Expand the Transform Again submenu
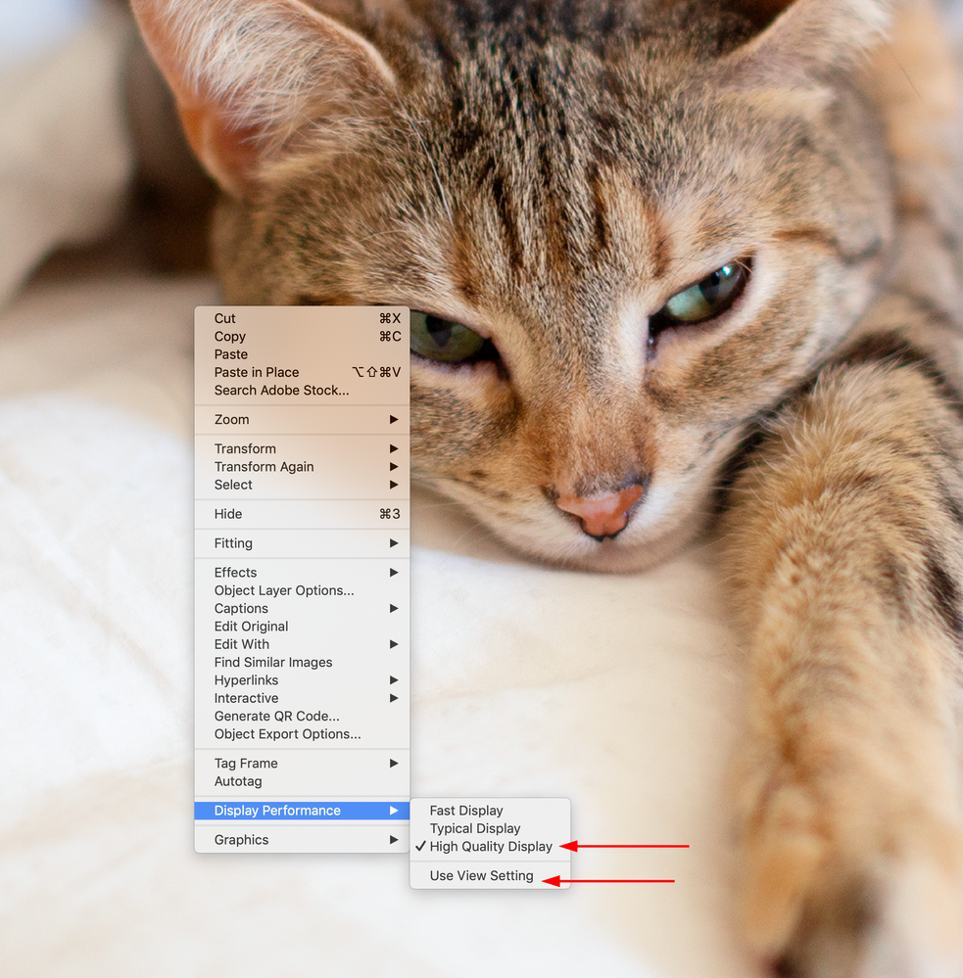Image resolution: width=963 pixels, height=978 pixels. tap(302, 467)
